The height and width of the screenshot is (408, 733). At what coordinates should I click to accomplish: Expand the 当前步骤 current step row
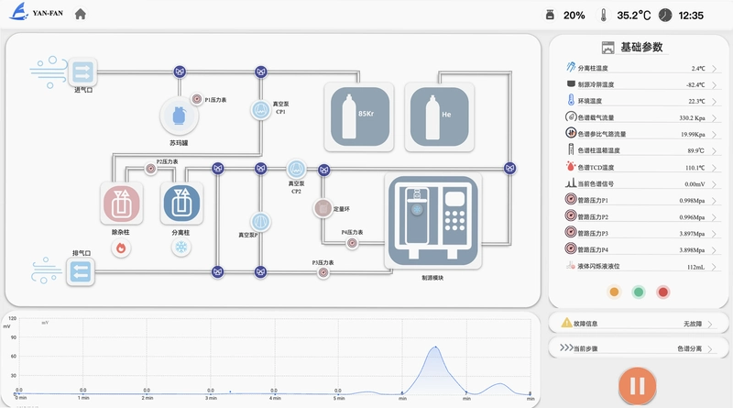(x=639, y=348)
